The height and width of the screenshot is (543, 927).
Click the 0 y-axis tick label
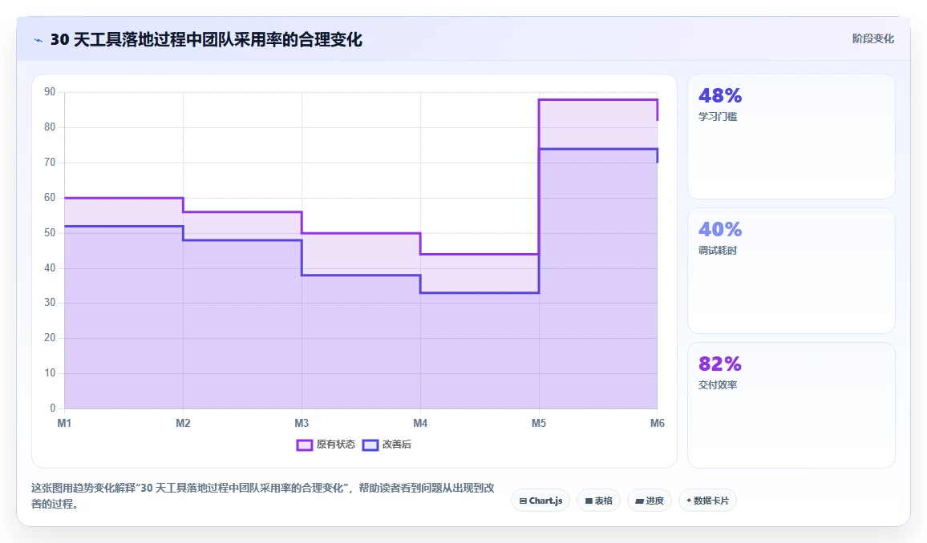pos(53,408)
